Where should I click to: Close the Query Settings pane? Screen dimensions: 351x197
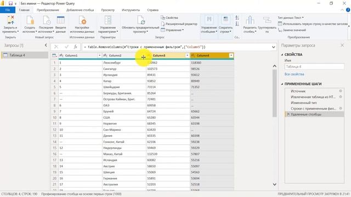pyautogui.click(x=342, y=45)
